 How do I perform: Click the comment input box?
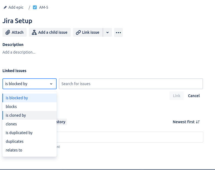(x=130, y=137)
